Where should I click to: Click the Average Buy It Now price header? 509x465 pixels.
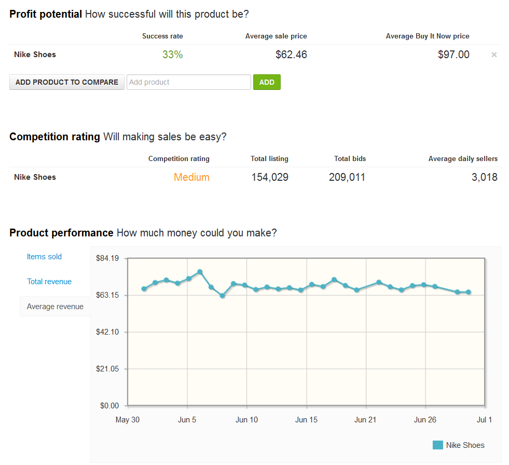[x=427, y=36]
